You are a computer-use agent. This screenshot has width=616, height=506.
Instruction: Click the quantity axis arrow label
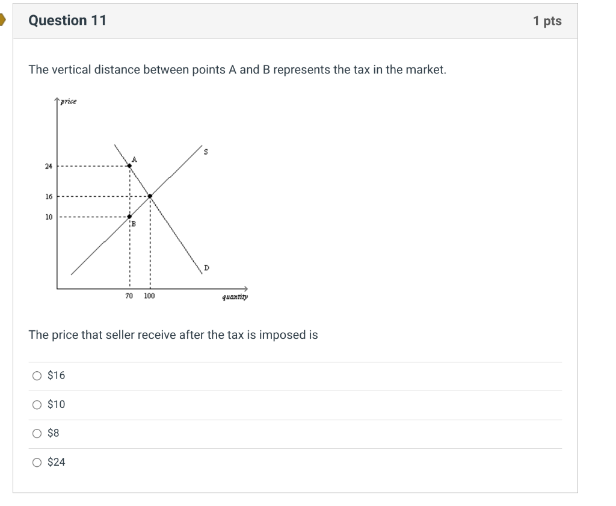tap(235, 295)
